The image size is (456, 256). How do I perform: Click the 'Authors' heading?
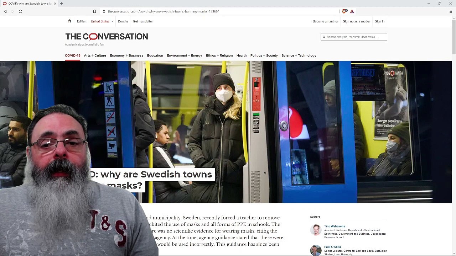315,217
